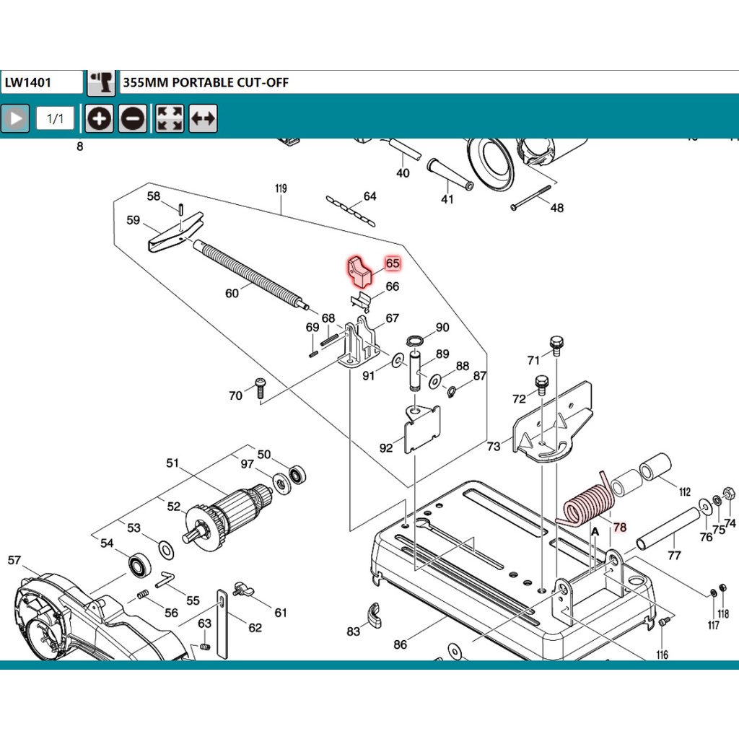Select part label 72 bolt
Screen dimensions: 739x739
pos(519,398)
